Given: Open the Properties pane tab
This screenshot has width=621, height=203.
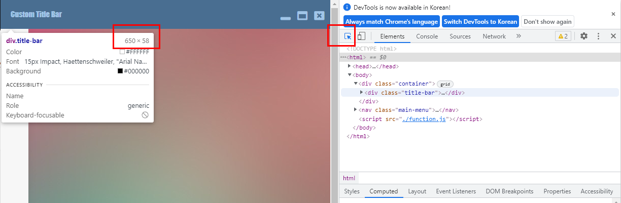Looking at the screenshot, I should [x=557, y=191].
